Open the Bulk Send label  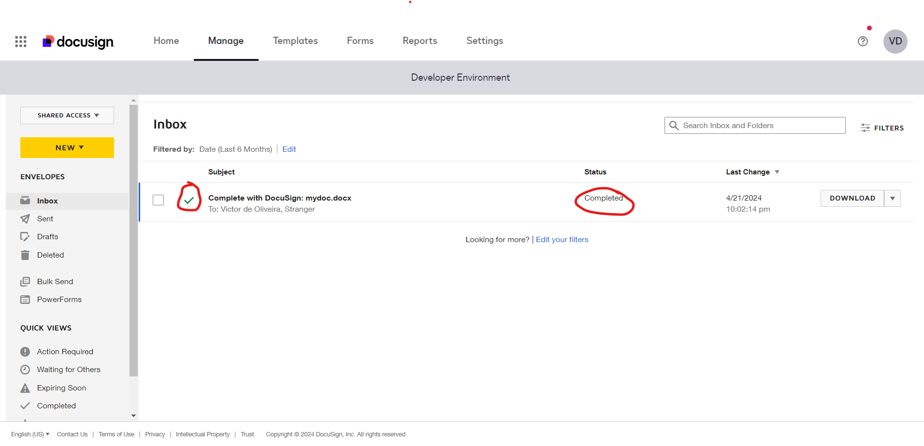coord(55,282)
